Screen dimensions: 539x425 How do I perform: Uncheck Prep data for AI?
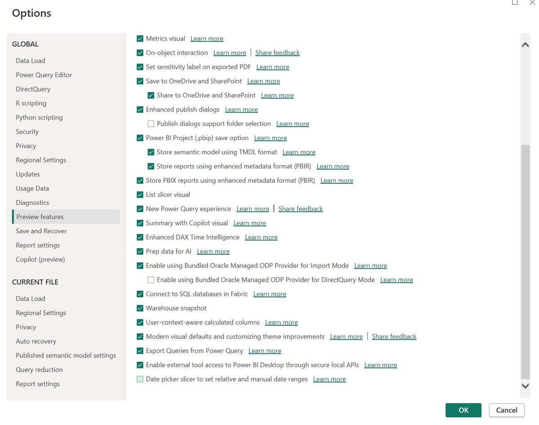point(140,252)
